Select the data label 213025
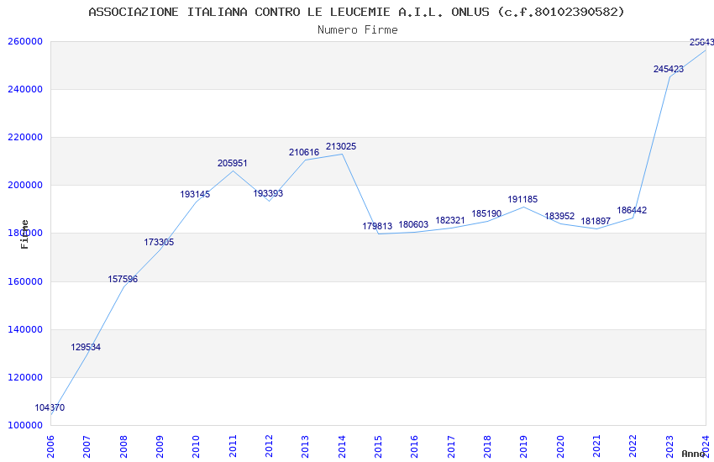The image size is (714, 462). tap(341, 146)
